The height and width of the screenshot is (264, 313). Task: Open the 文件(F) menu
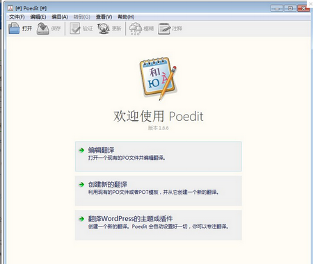point(17,17)
